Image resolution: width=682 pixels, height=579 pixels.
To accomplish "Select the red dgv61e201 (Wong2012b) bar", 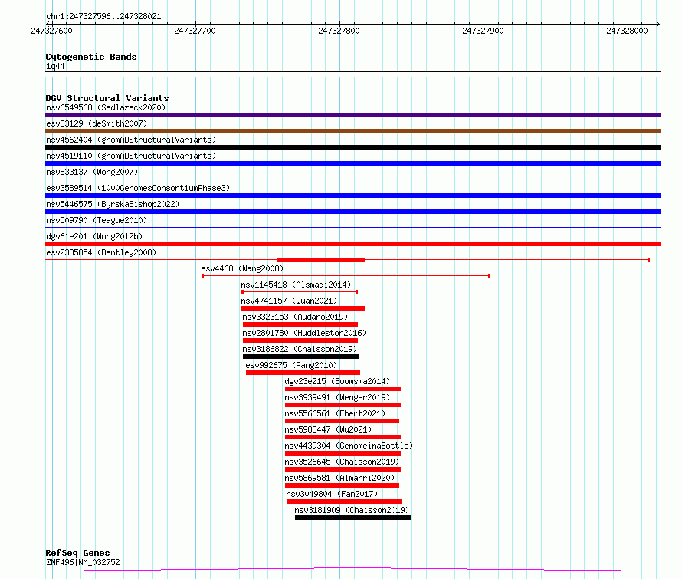I will click(x=352, y=244).
